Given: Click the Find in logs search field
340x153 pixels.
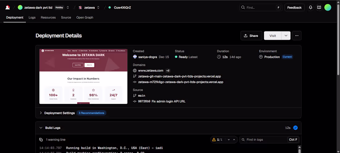Looking at the screenshot, I should coord(269,139).
